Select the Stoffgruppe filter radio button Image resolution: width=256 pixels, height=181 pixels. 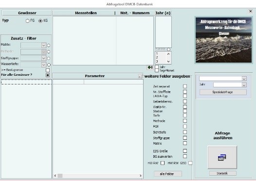coord(49,58)
